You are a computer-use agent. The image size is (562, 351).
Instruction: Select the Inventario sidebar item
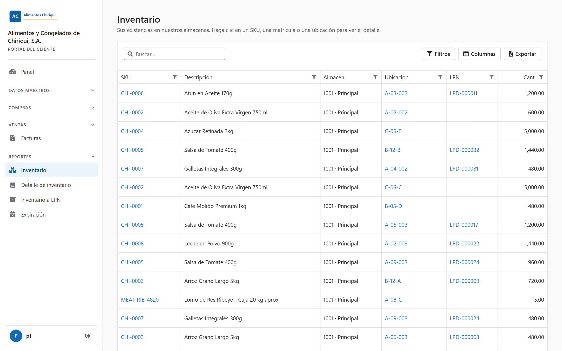[52, 170]
